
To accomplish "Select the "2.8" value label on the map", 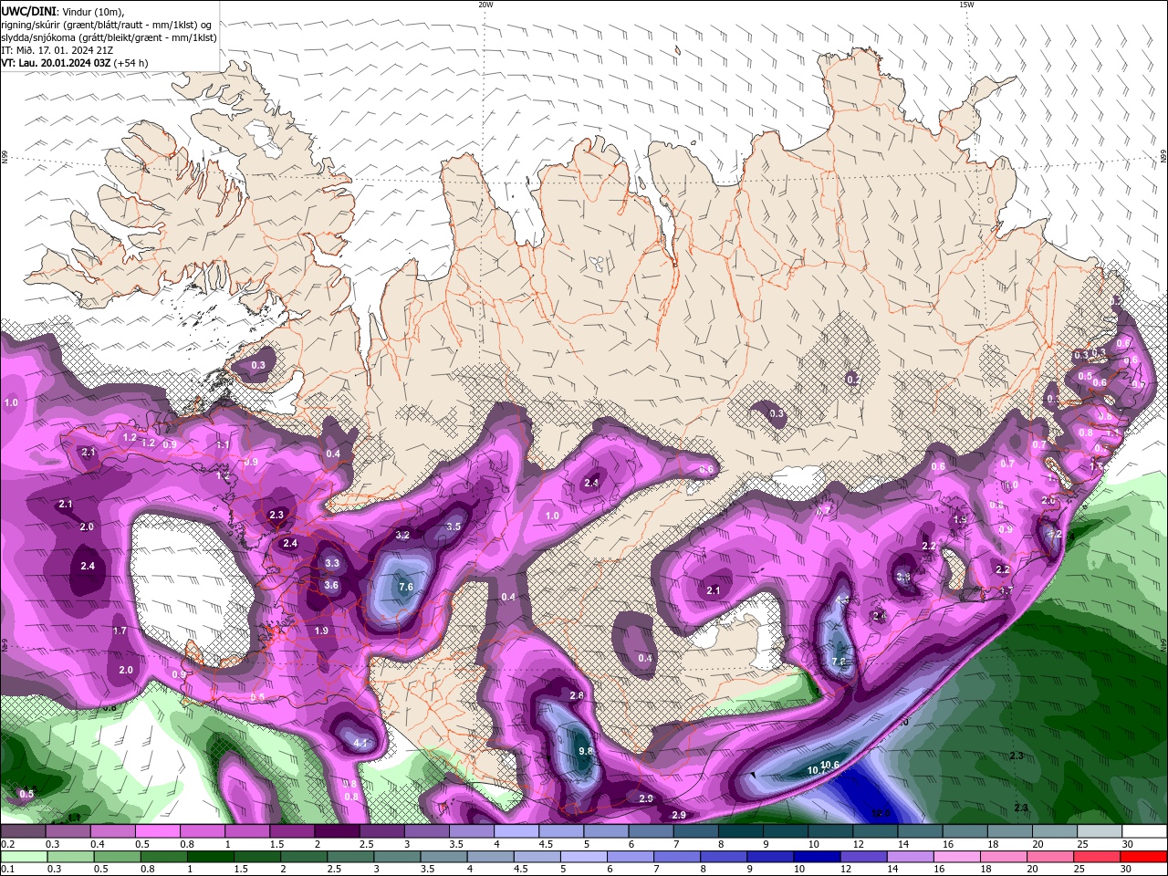I will 577,695.
